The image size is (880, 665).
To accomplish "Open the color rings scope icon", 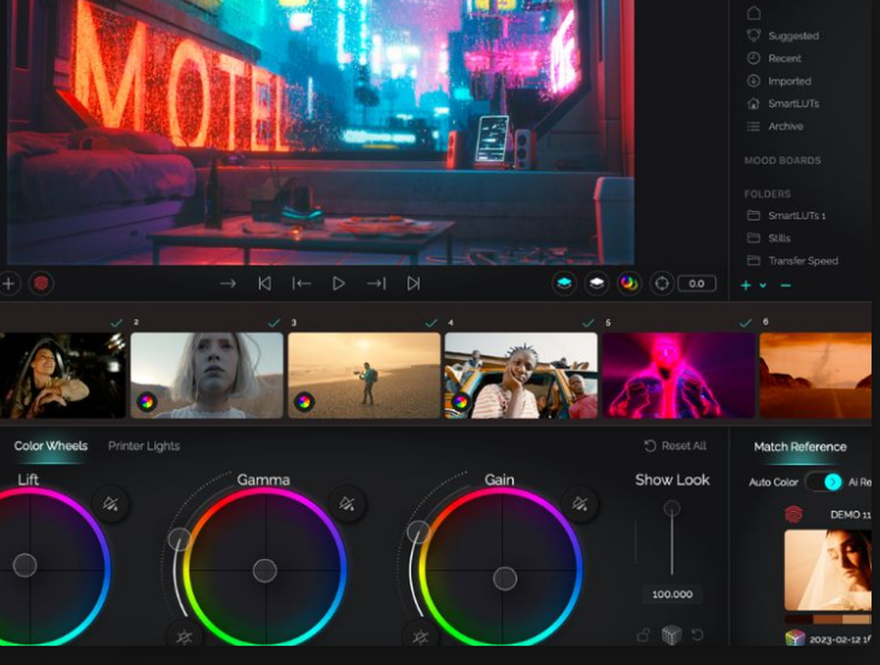I will coord(629,283).
